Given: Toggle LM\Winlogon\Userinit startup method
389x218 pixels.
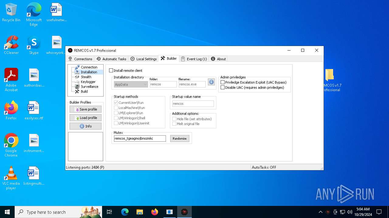Looking at the screenshot, I should tap(116, 123).
